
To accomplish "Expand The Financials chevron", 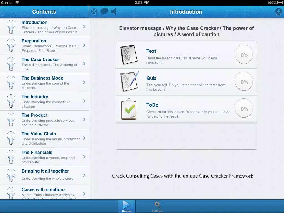I will (84, 157).
